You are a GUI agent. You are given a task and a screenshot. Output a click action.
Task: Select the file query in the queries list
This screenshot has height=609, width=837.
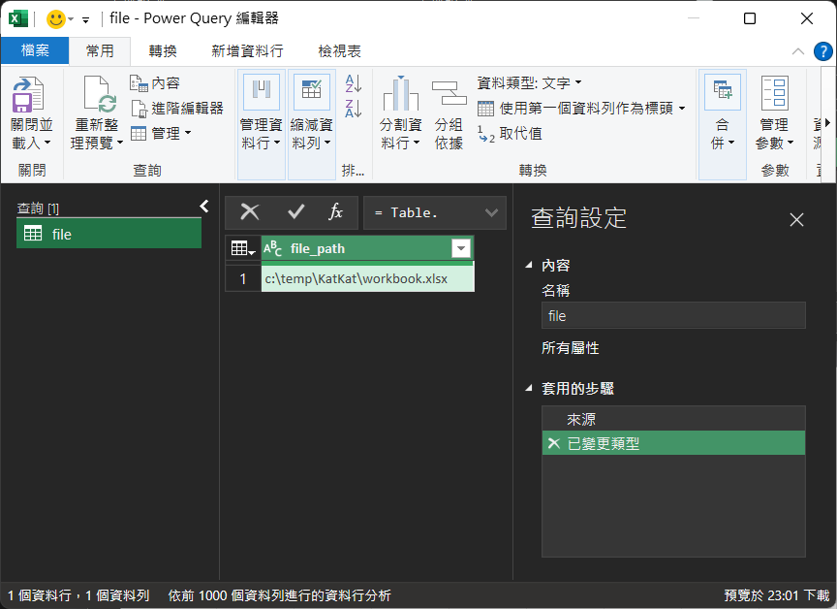click(x=108, y=234)
